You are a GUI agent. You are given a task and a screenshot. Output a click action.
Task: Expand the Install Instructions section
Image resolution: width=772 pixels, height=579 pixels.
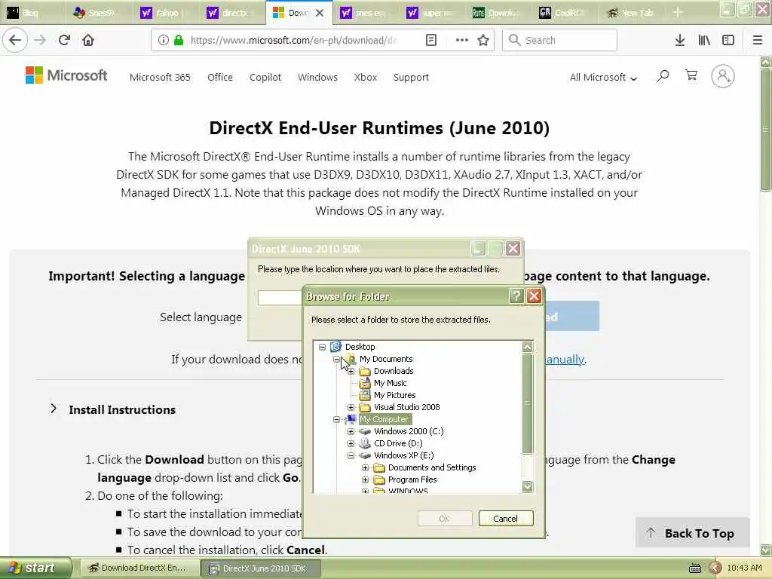point(113,409)
